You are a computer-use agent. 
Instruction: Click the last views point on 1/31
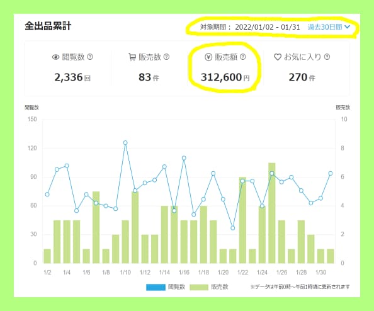331,173
